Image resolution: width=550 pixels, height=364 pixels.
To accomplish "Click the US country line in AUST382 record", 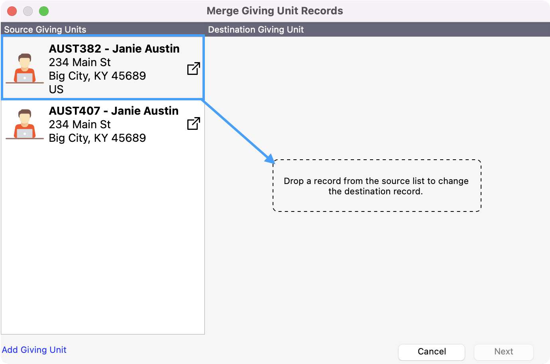I will pyautogui.click(x=56, y=89).
